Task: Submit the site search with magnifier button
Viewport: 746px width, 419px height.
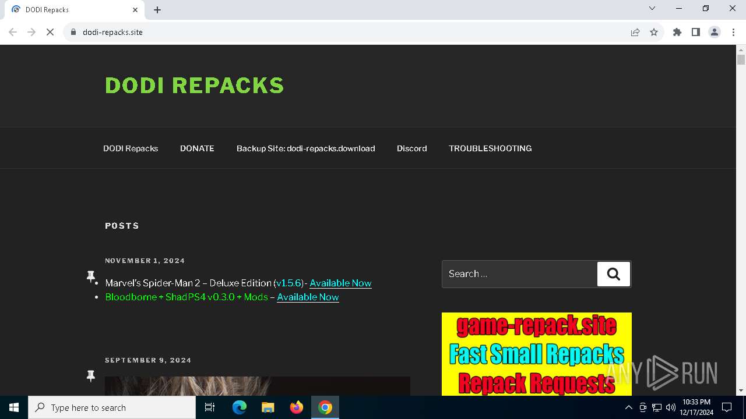Action: [614, 274]
